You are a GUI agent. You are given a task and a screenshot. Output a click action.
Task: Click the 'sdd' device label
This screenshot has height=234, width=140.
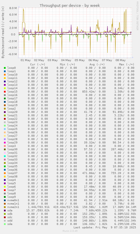[10, 221]
